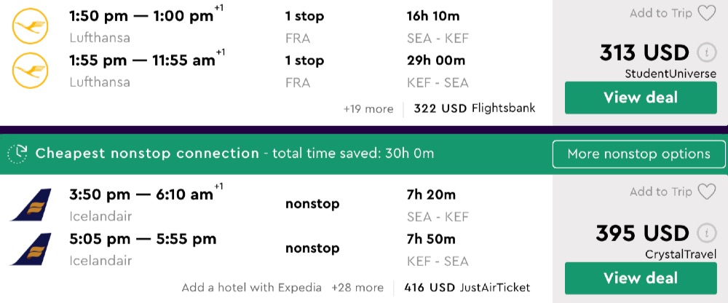Toggle the Add to Trip heart for Icelandair
The image size is (728, 303).
click(706, 192)
